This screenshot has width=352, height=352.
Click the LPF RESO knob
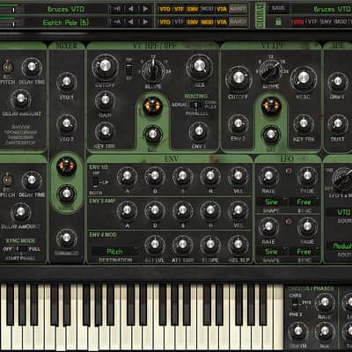[304, 78]
